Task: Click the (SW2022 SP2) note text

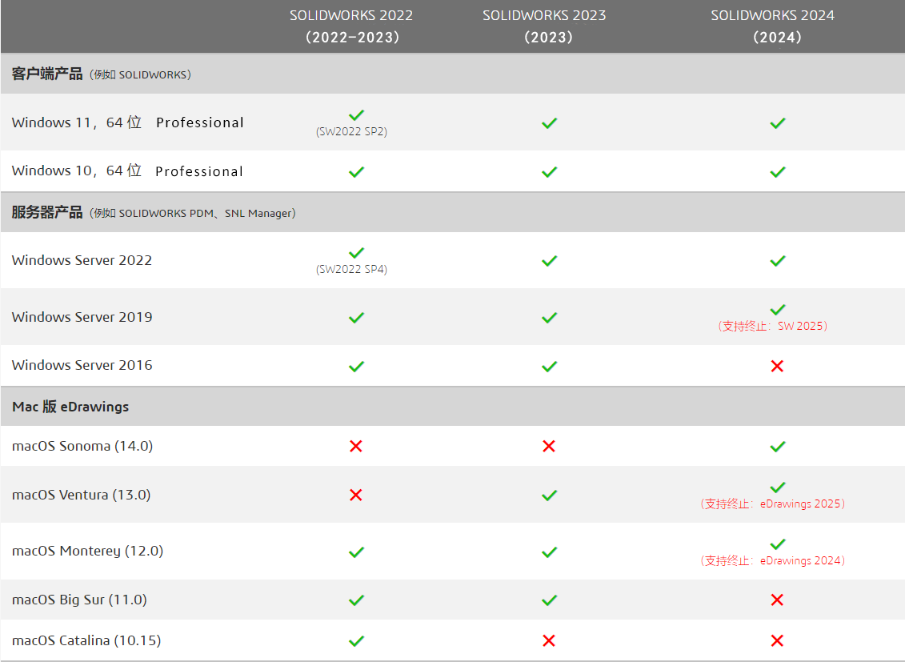Action: (352, 132)
